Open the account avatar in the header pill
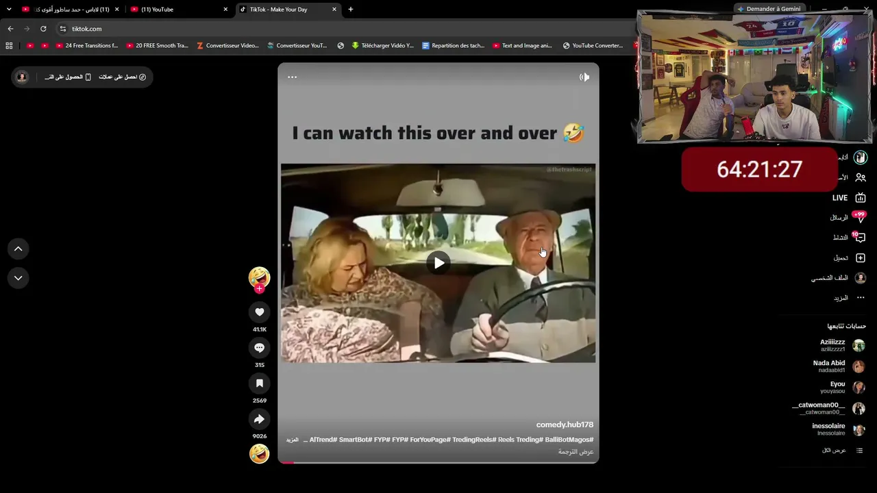 (22, 77)
